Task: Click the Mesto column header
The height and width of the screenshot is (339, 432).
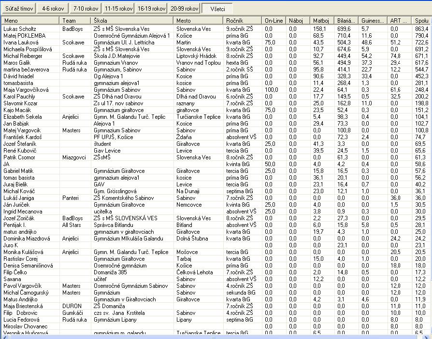Action: [198, 21]
